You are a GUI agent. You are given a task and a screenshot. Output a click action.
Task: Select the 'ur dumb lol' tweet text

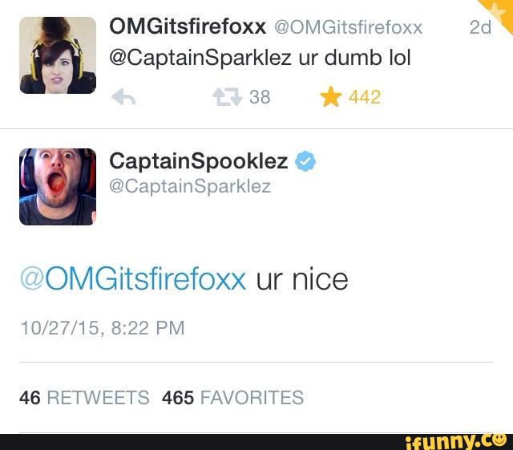click(x=354, y=58)
